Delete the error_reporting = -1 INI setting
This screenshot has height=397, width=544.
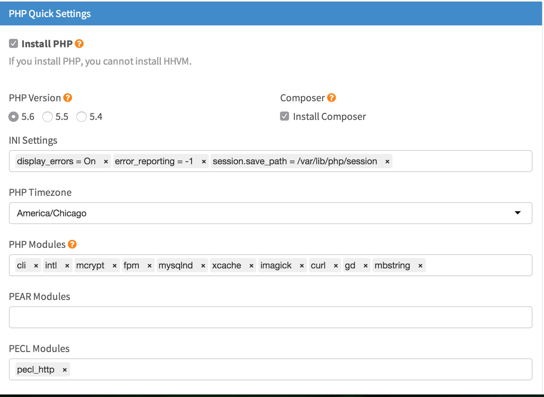point(204,162)
